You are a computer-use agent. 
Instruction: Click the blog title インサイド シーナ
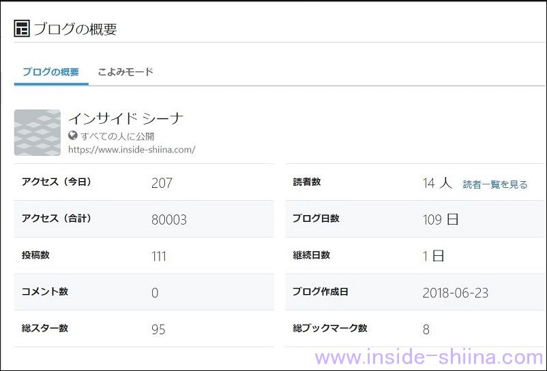click(126, 118)
